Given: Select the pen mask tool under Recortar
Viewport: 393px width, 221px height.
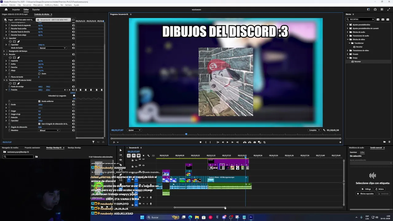Looking at the screenshot, I should tap(18, 58).
